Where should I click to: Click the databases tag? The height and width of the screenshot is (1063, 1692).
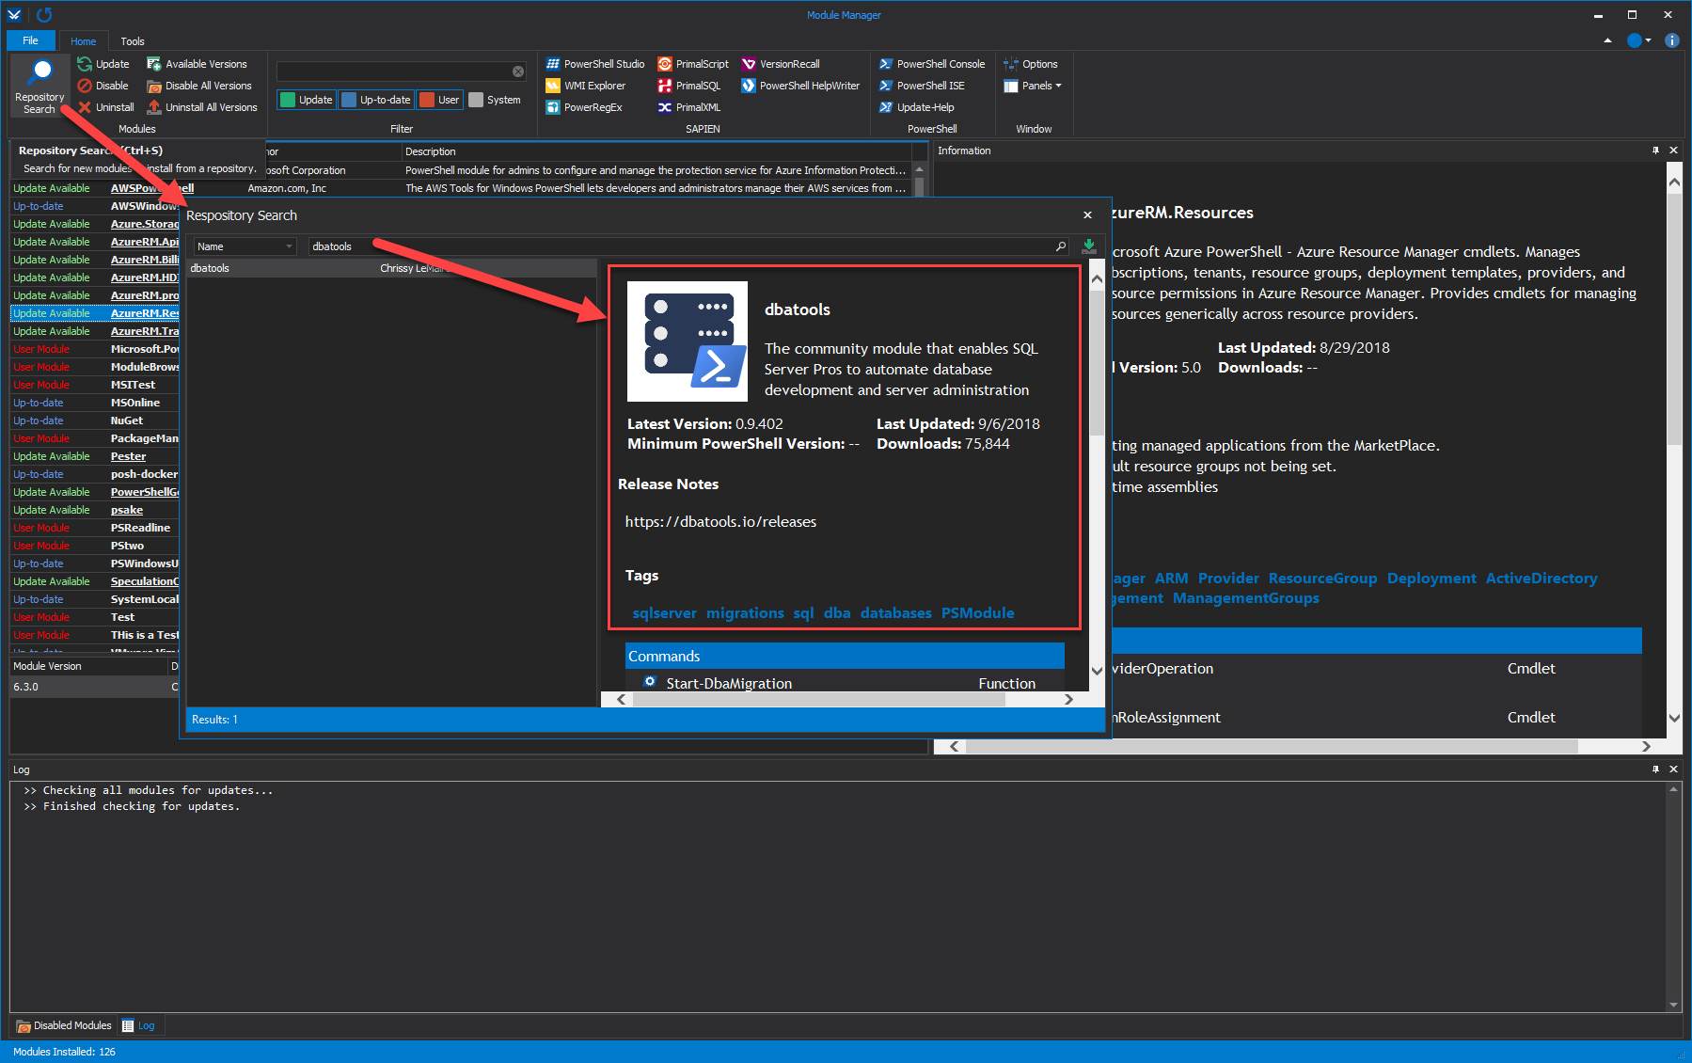896,613
